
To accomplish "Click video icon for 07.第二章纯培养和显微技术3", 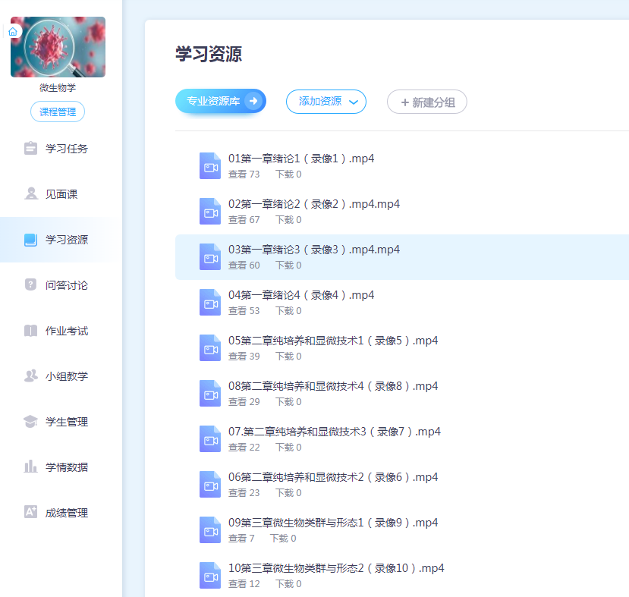I will click(x=210, y=438).
